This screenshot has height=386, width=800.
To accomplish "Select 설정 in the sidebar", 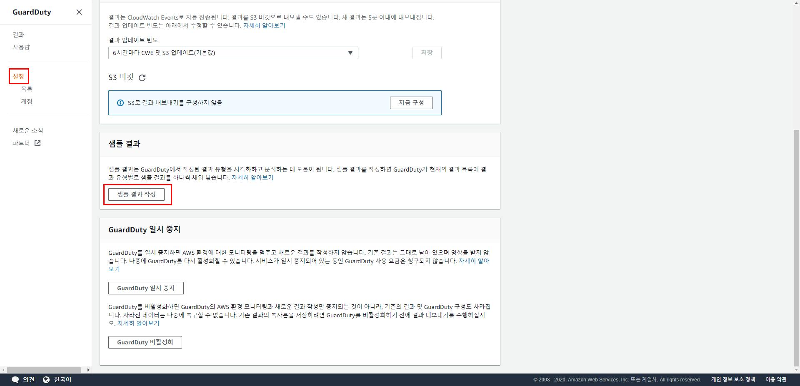I will [18, 76].
